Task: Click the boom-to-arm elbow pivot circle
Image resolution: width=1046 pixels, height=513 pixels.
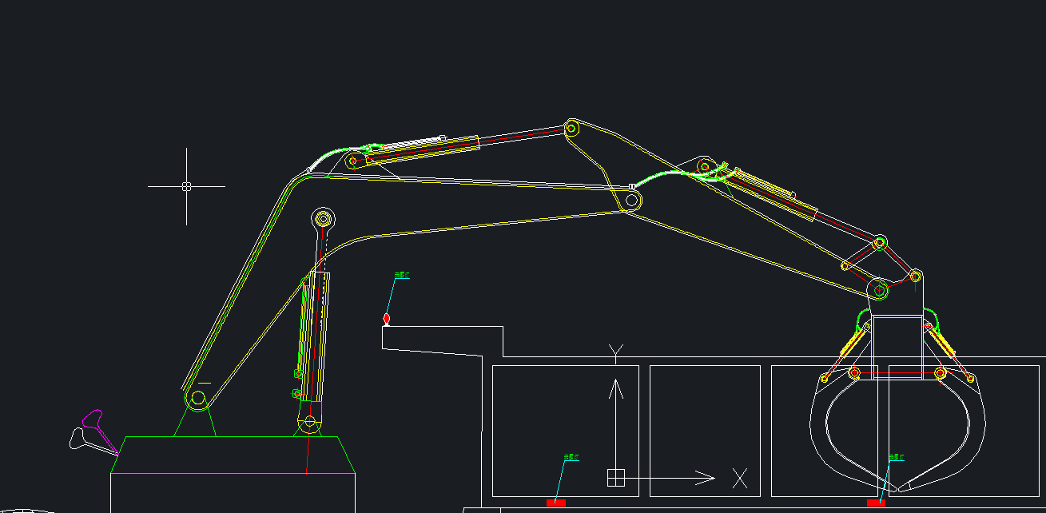Action: [632, 201]
